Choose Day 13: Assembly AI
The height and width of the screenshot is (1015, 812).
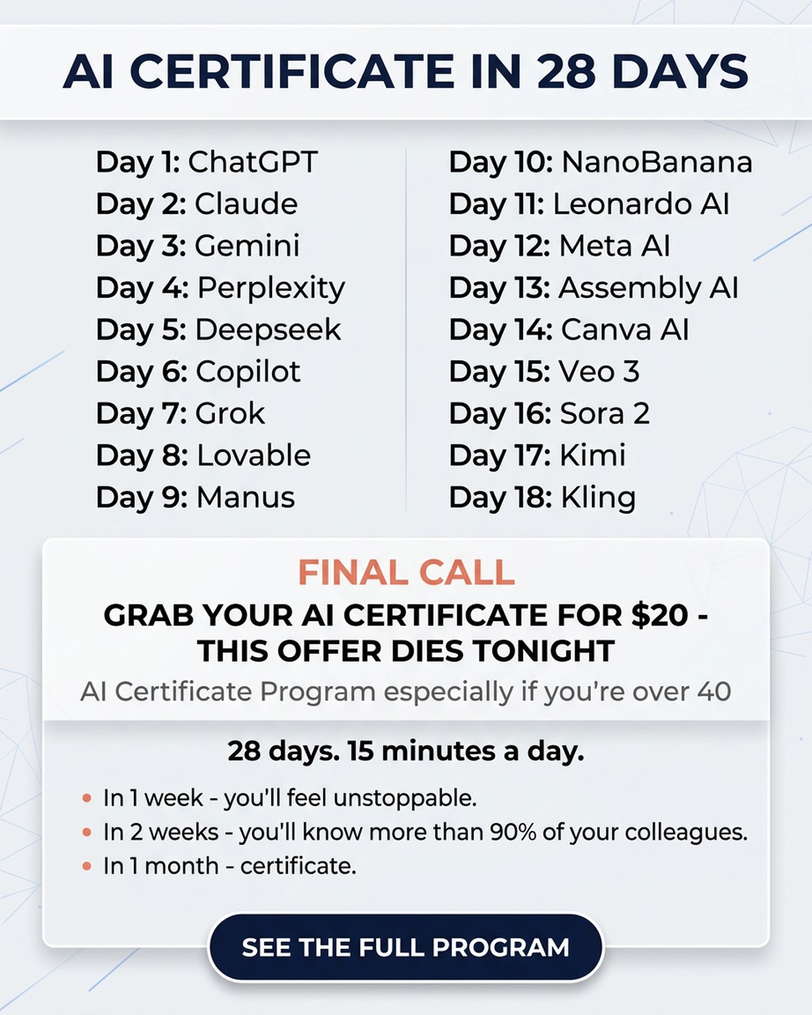594,289
